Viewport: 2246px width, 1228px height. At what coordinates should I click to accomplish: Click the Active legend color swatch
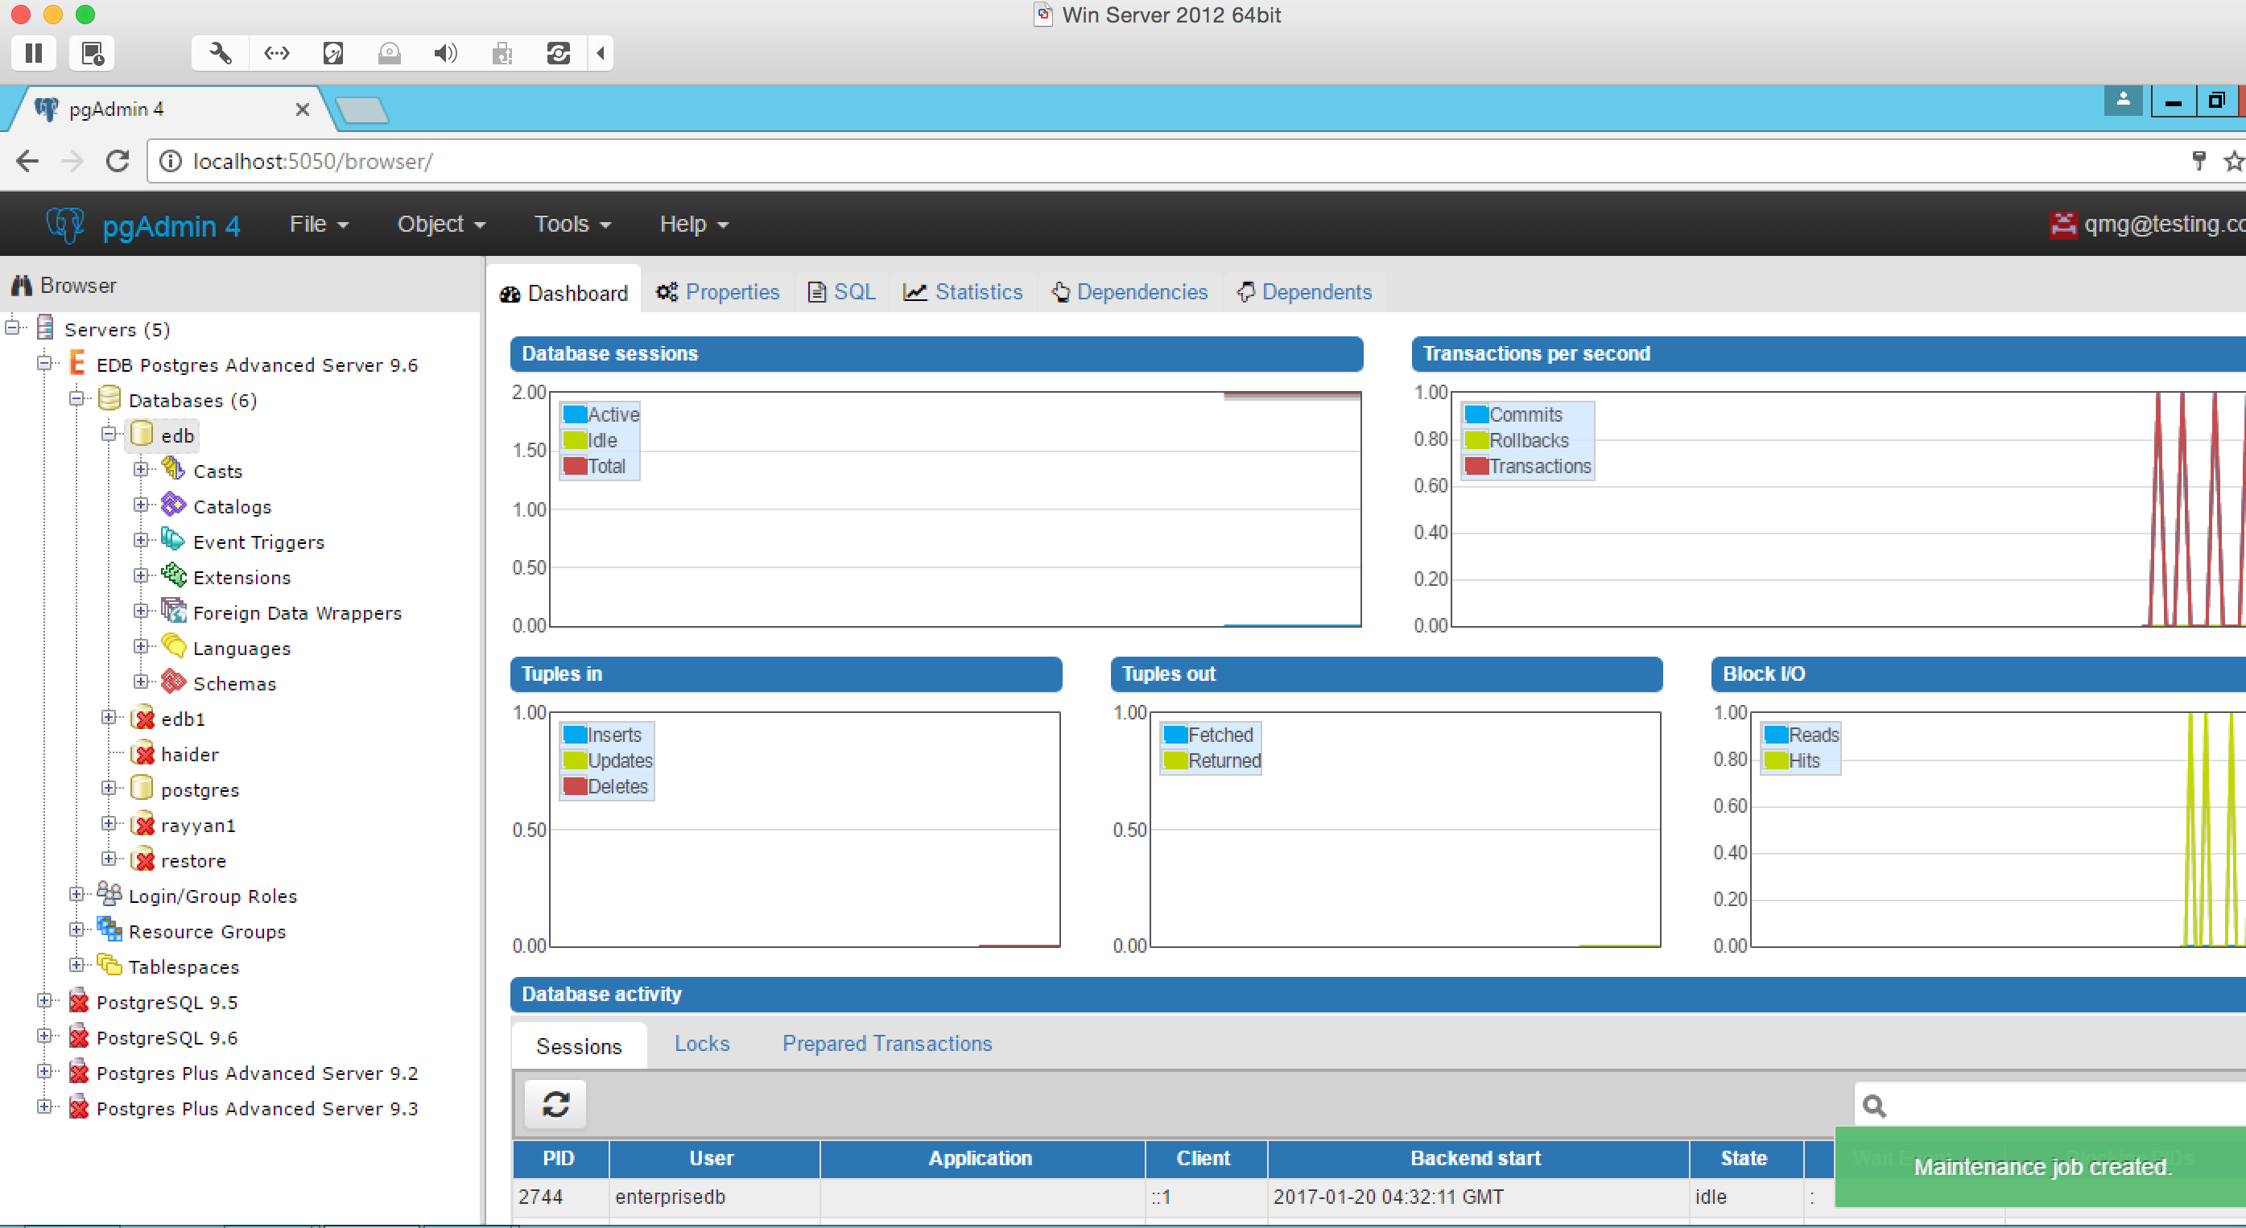[x=575, y=414]
